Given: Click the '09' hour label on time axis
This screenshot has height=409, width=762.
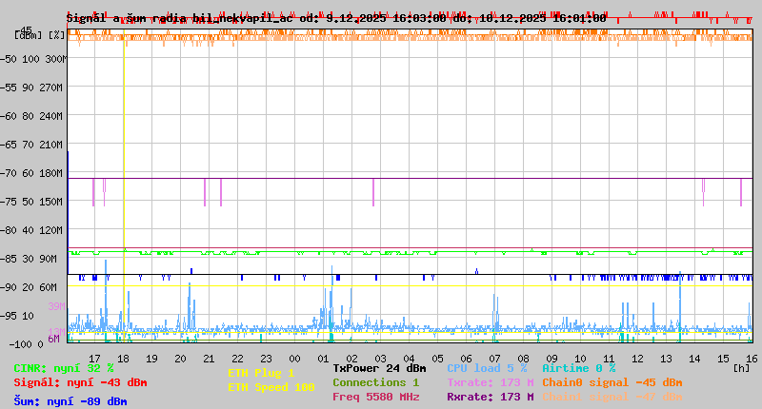Looking at the screenshot, I should pyautogui.click(x=551, y=359).
